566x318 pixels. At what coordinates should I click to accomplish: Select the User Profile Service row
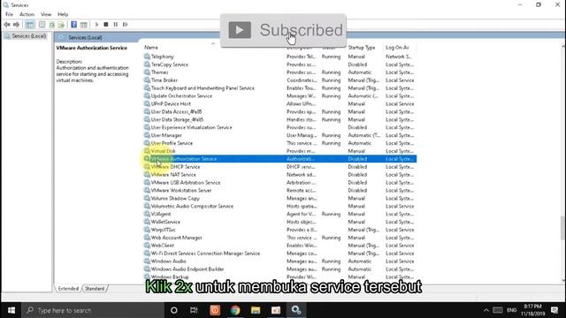click(x=279, y=143)
